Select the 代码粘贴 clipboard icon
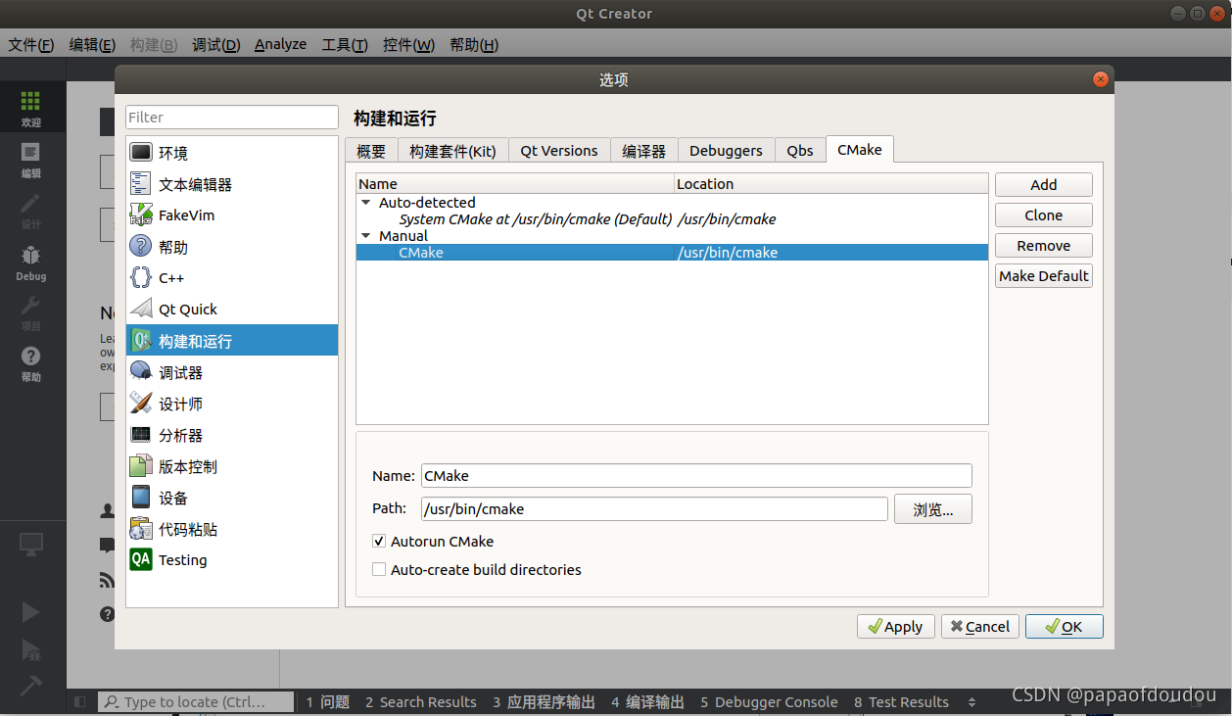The image size is (1232, 716). coord(142,529)
